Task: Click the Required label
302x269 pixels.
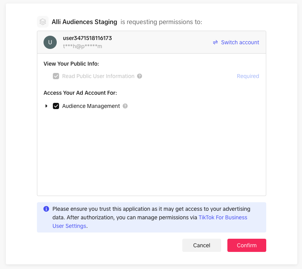Action: (248, 76)
